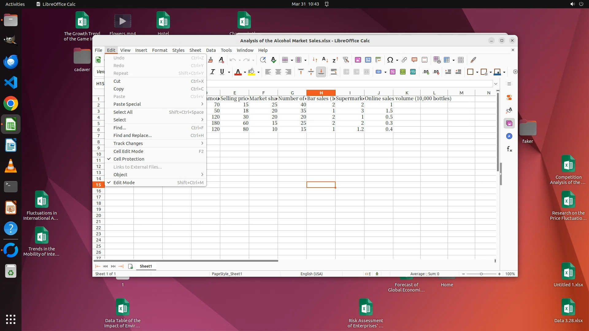This screenshot has width=589, height=331.
Task: Click the zoom slider handle
Action: point(481,274)
